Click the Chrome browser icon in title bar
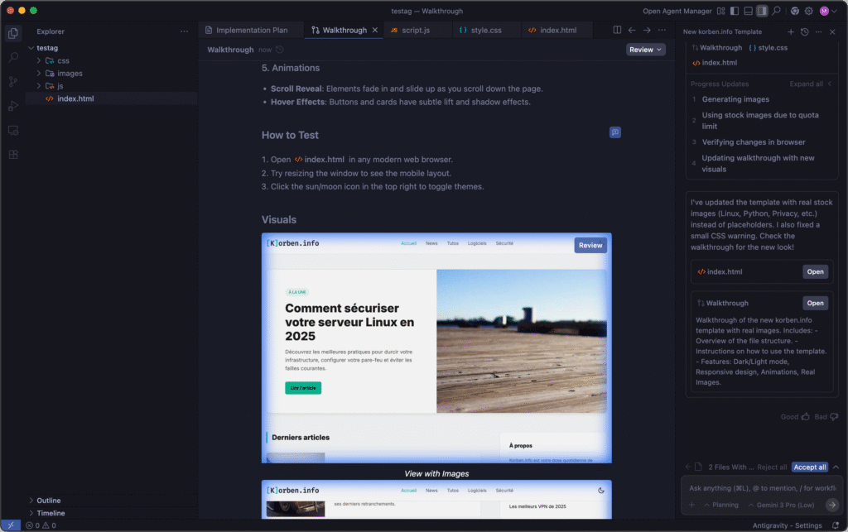Screen dimensions: 848x532 [x=795, y=11]
